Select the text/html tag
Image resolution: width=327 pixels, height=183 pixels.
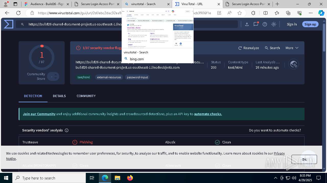[x=84, y=77]
